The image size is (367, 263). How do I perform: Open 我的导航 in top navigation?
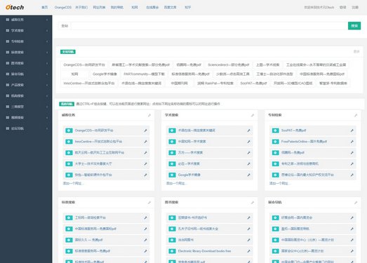point(117,8)
